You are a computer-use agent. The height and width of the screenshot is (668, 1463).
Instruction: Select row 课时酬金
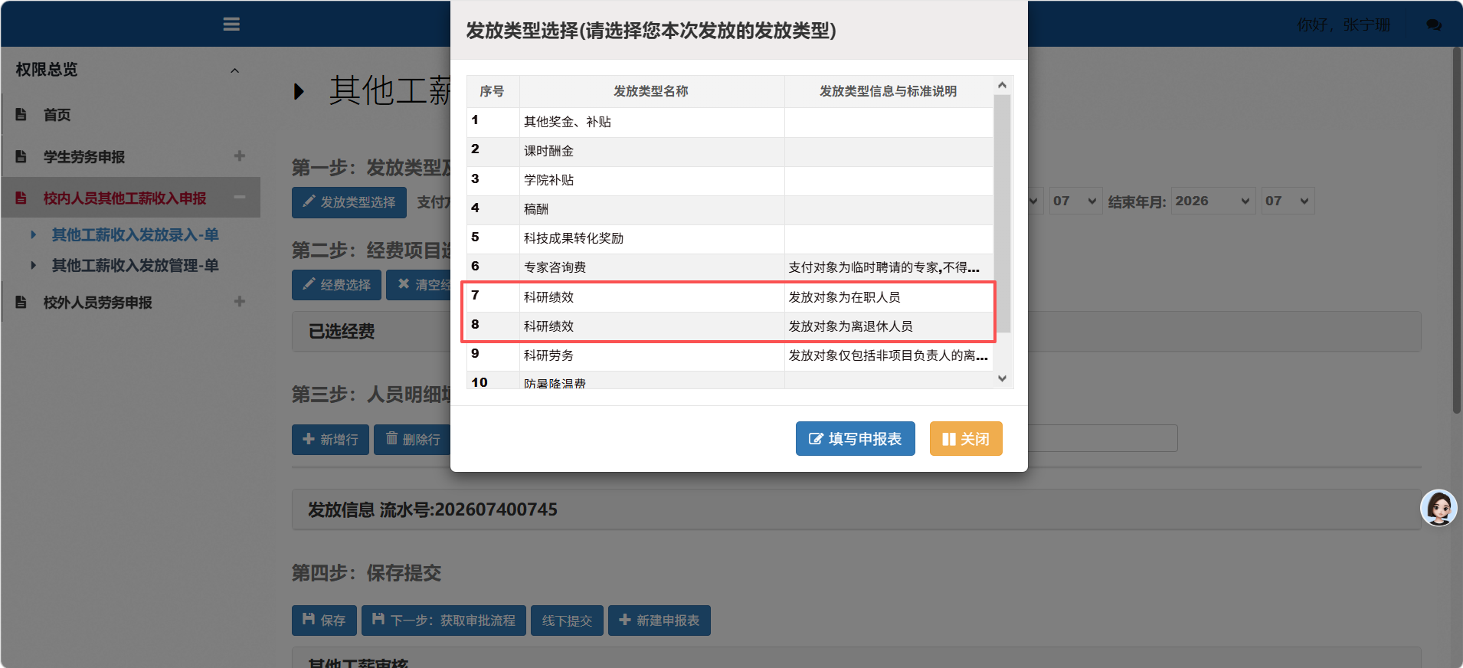click(x=730, y=151)
